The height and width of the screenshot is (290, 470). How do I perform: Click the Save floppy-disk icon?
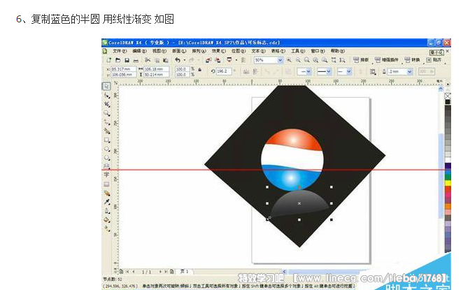pos(127,60)
